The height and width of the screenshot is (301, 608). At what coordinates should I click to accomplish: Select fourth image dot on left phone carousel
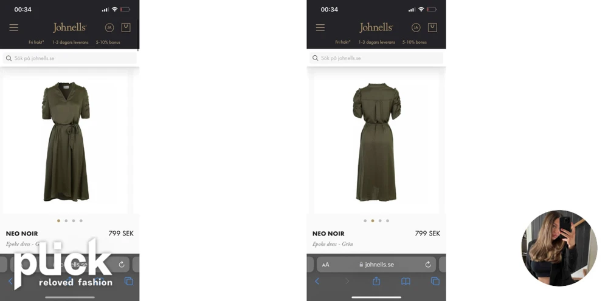tap(81, 221)
